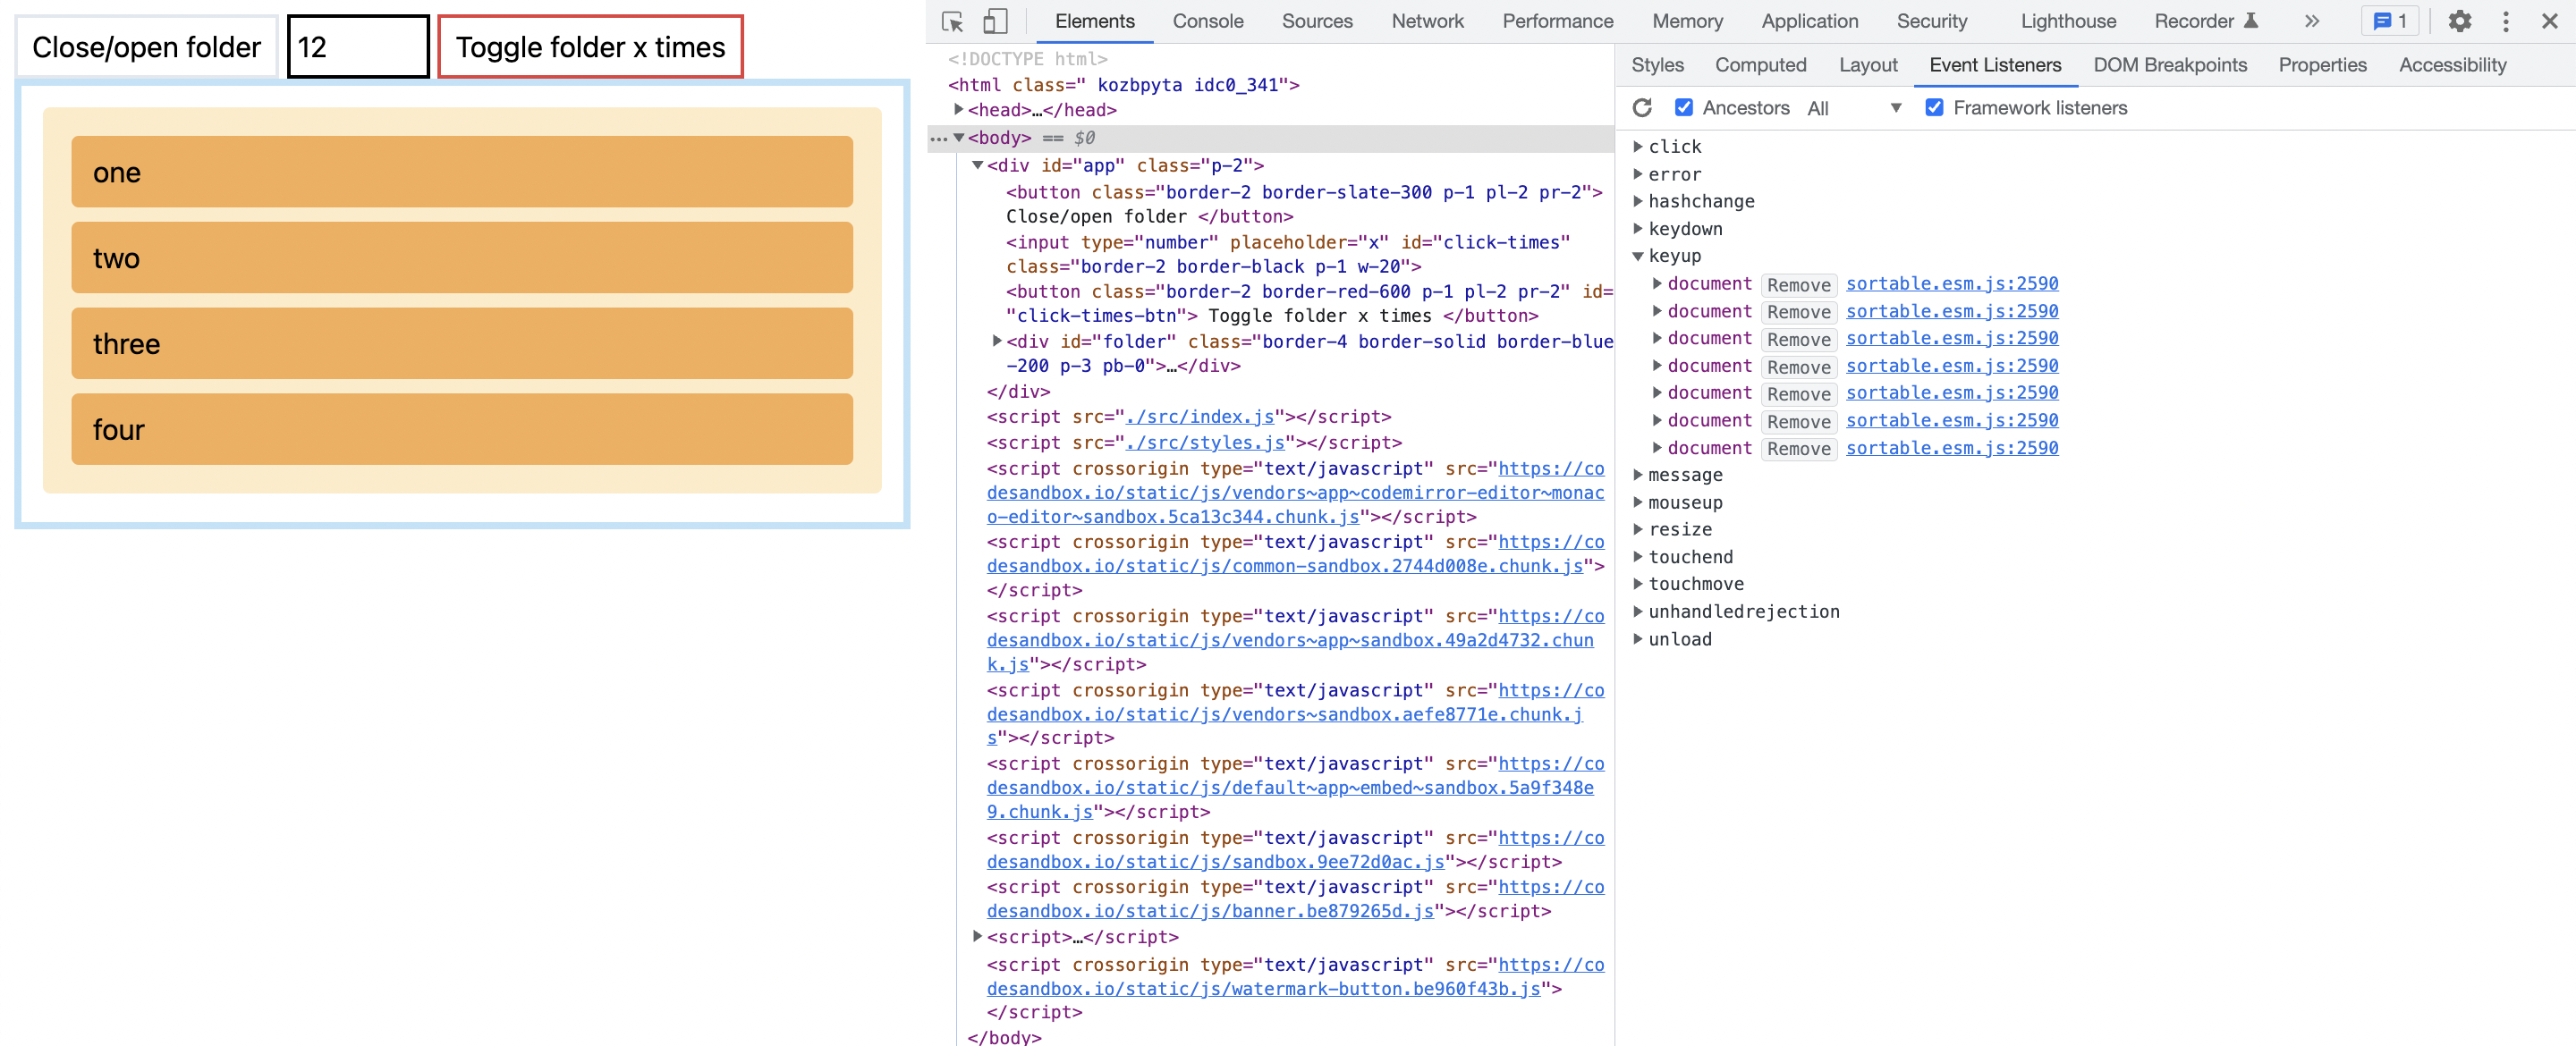
Task: Activate the inspect element picker icon
Action: click(x=951, y=21)
